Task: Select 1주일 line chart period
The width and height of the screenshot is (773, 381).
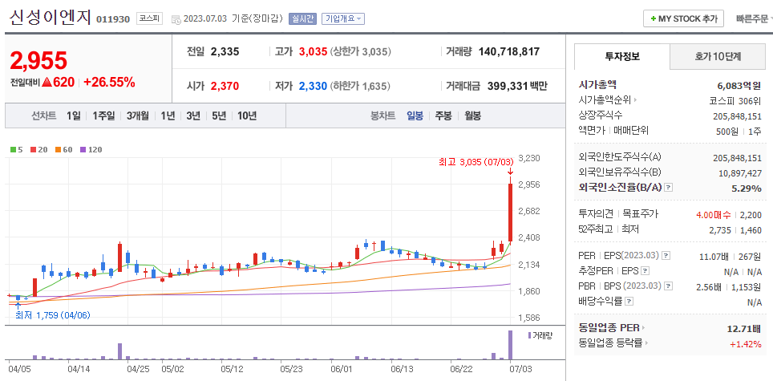Action: [103, 116]
